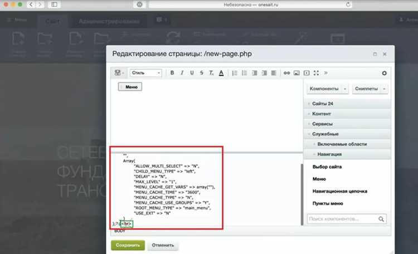This screenshot has width=418, height=254.
Task: Switch editor to fullscreen mode
Action: point(316,73)
